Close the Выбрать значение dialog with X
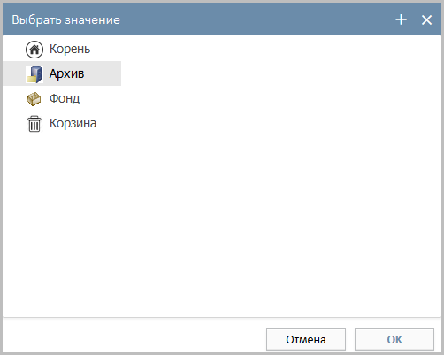This screenshot has width=444, height=355. click(426, 20)
